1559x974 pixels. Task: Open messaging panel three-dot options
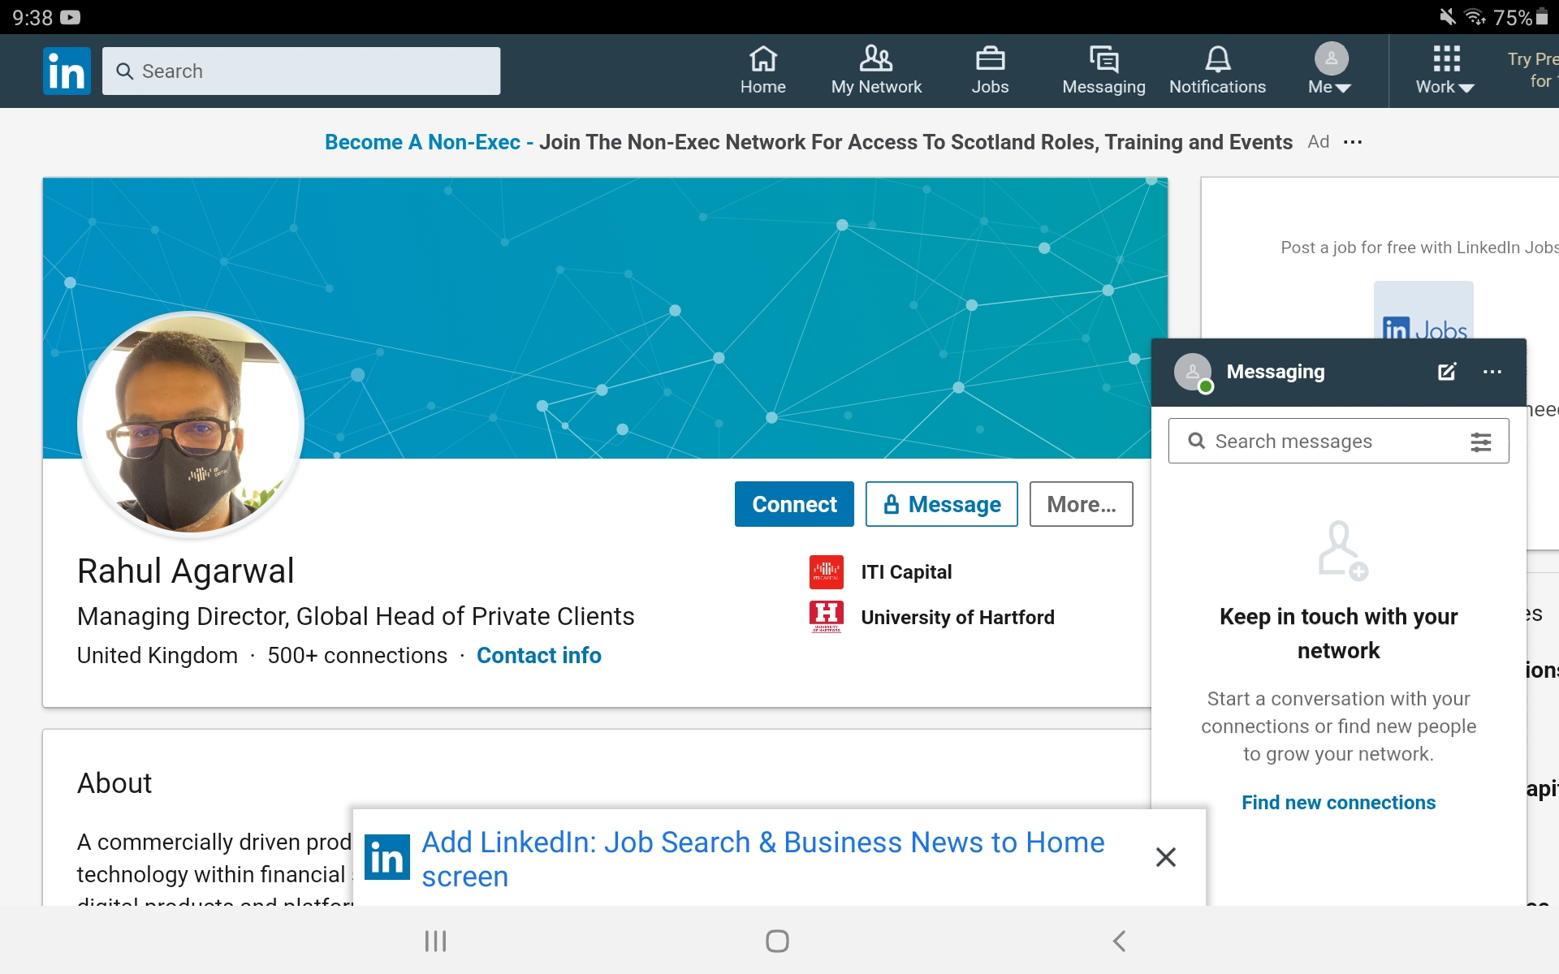point(1492,372)
